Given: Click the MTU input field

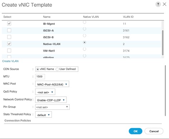Looking at the screenshot, I should pos(40,76).
